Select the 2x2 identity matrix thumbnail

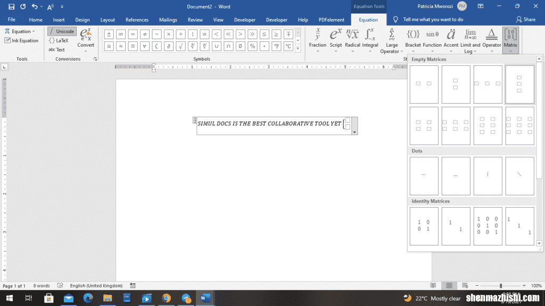click(424, 226)
